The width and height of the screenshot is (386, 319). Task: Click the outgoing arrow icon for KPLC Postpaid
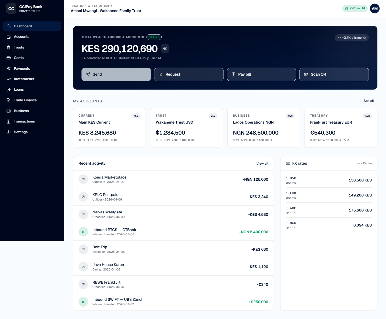(83, 197)
